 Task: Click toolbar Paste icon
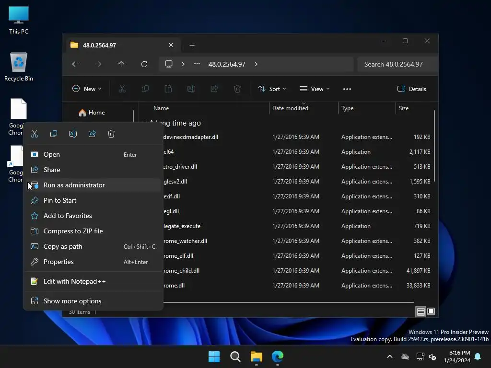point(168,89)
